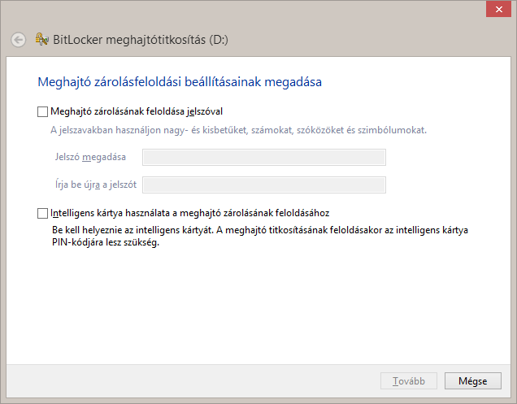The width and height of the screenshot is (517, 404).
Task: Click the Mégse button to cancel
Action: tap(473, 381)
